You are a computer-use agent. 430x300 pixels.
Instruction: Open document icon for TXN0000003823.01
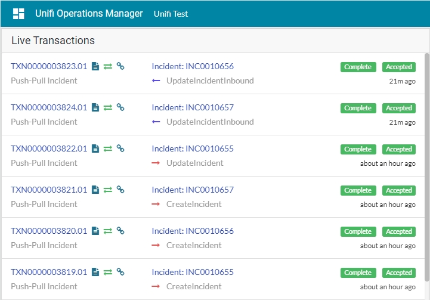click(95, 67)
